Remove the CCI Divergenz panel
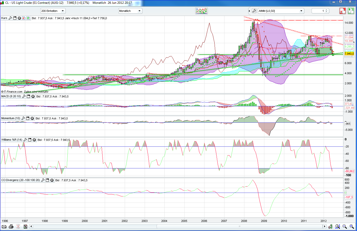The image size is (357, 231). pos(52,180)
